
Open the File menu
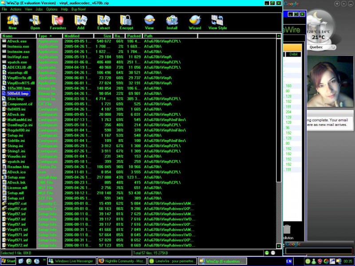click(x=4, y=9)
